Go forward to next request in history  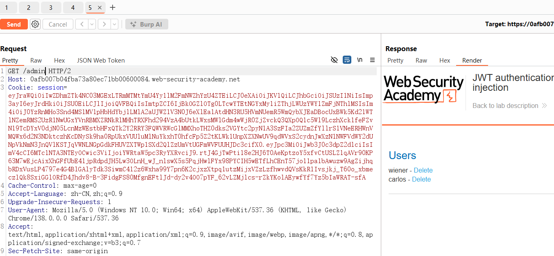104,24
